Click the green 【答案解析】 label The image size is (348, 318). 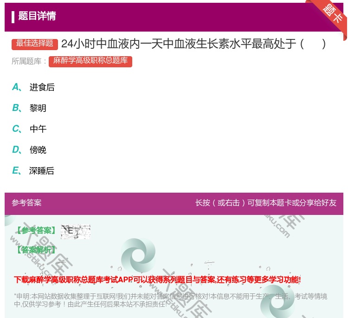pos(36,250)
